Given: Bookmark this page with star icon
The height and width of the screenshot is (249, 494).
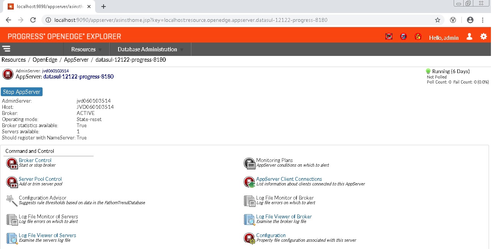Looking at the screenshot, I should 438,20.
